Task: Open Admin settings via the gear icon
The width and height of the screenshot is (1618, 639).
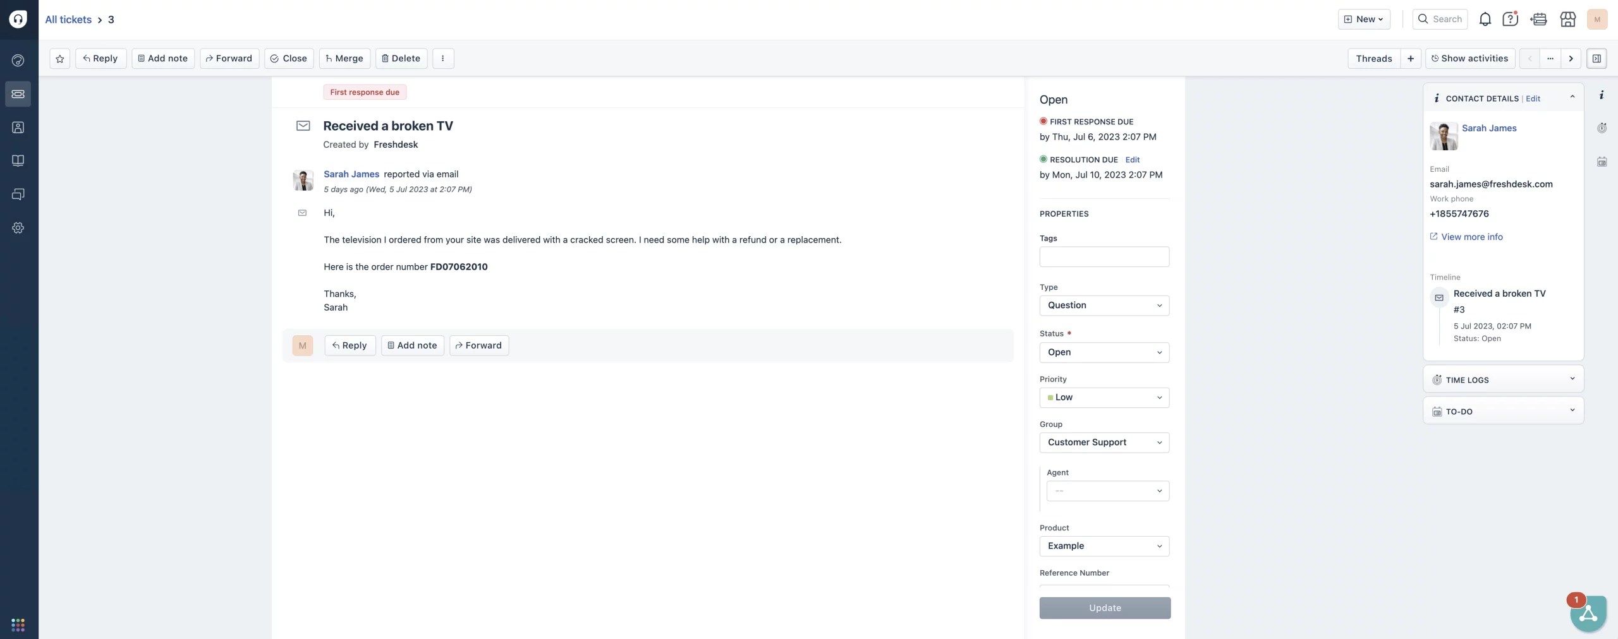Action: point(18,227)
